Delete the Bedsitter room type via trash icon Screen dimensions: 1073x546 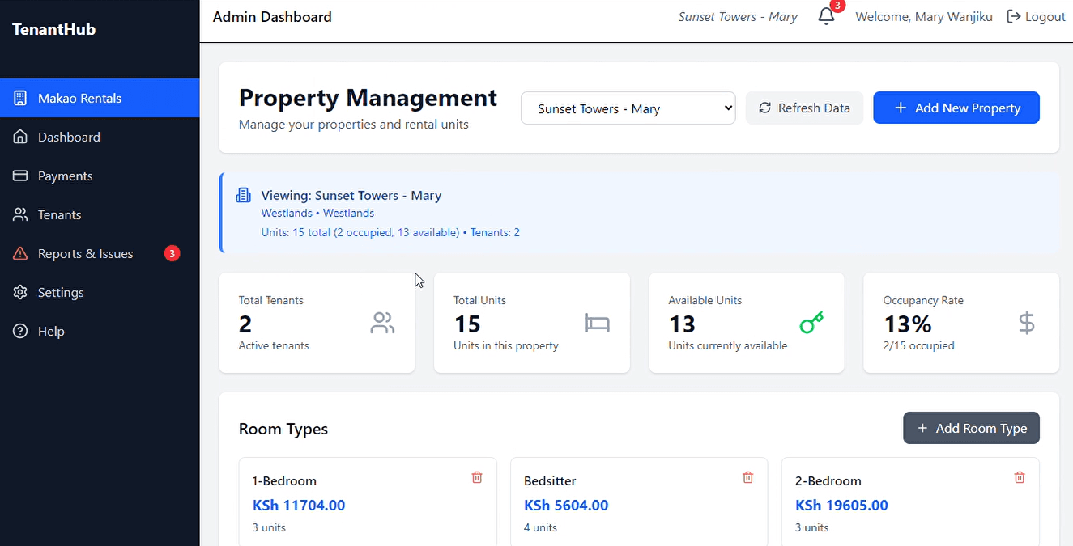(747, 477)
